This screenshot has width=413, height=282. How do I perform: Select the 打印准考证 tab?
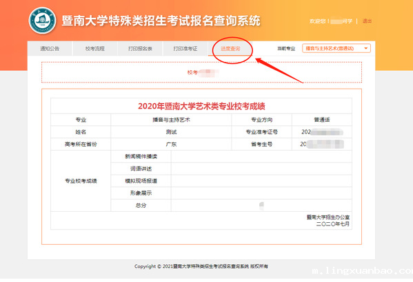[x=185, y=49]
